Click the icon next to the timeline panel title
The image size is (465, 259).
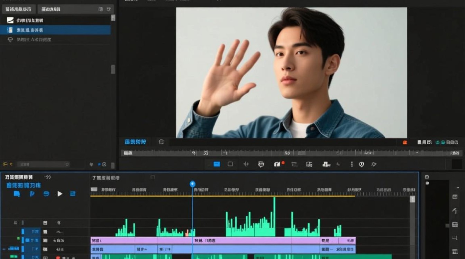point(48,177)
